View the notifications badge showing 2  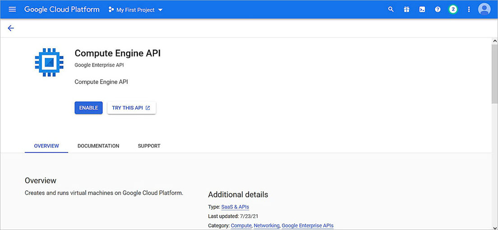[453, 9]
